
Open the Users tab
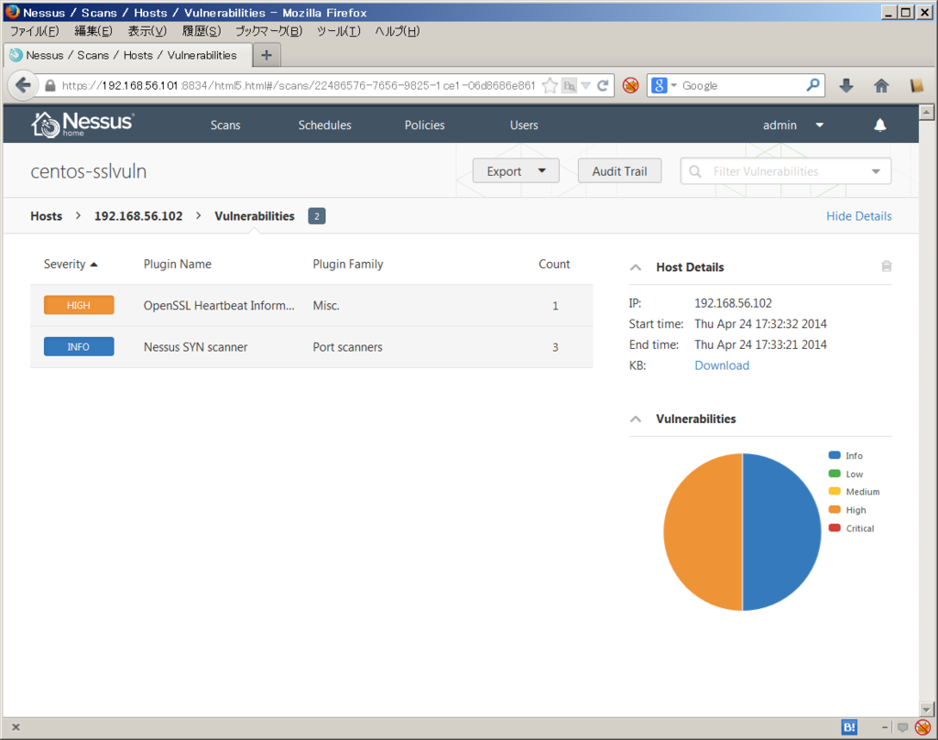pos(524,125)
